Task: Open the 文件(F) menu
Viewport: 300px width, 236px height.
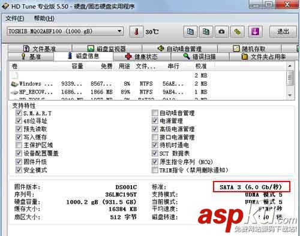Action: coord(14,19)
